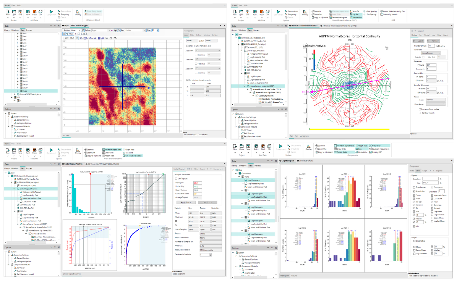Open X column dropdown
This screenshot has width=457, height=281.
click(x=207, y=51)
